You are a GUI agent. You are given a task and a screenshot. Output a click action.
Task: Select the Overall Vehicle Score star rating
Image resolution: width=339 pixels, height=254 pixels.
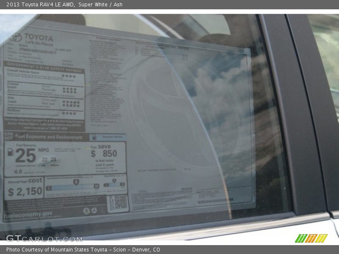pyautogui.click(x=69, y=75)
